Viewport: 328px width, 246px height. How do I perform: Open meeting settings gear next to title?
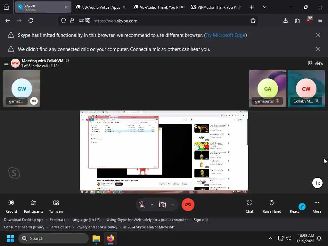67,61
